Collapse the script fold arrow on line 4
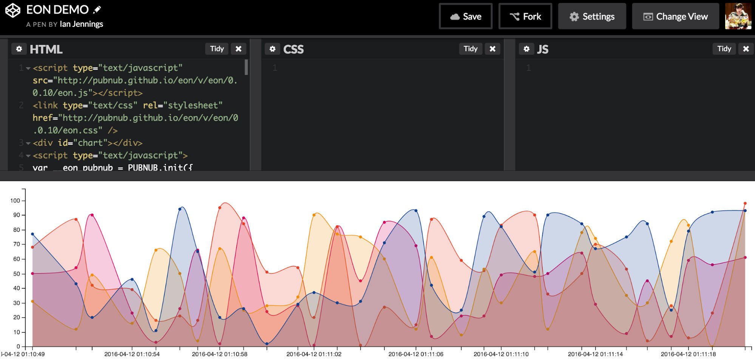 click(x=28, y=156)
